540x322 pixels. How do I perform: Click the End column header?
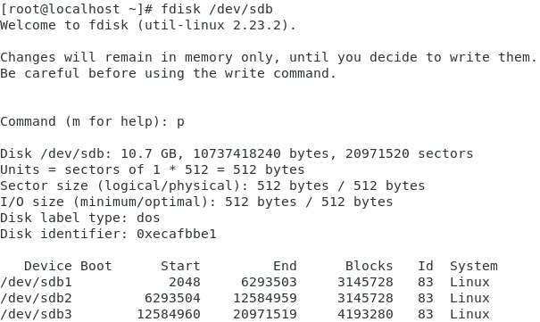(x=285, y=266)
